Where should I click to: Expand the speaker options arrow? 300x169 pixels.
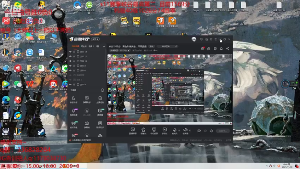190,130
